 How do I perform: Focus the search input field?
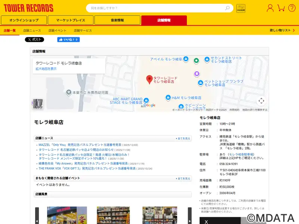coord(156,8)
